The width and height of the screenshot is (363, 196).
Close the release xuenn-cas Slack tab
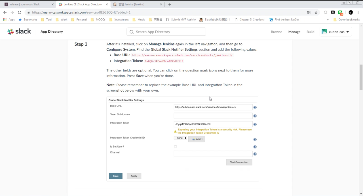point(52,5)
